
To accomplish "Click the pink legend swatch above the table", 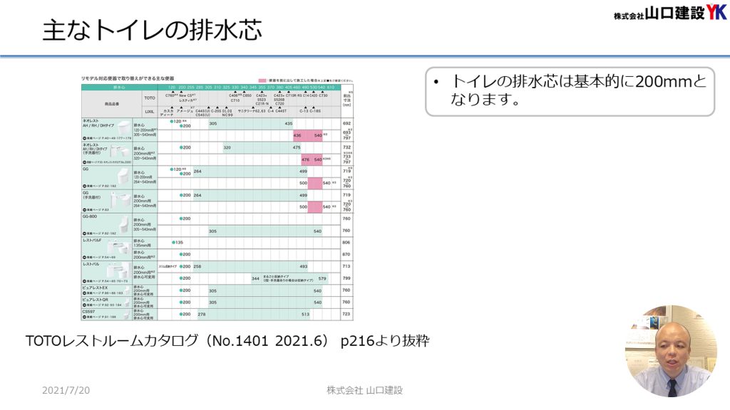I will pyautogui.click(x=262, y=80).
